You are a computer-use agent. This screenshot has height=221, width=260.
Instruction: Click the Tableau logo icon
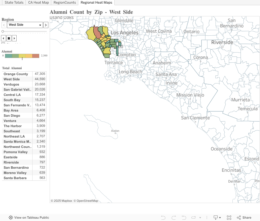(11, 218)
